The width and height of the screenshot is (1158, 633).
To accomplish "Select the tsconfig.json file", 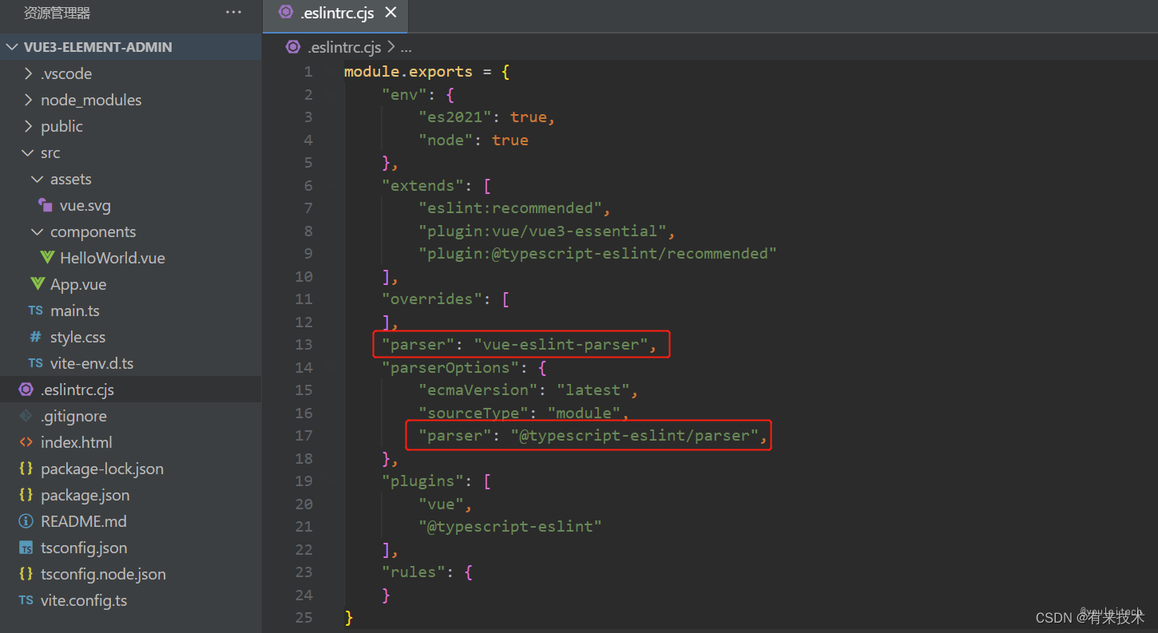I will coord(84,548).
